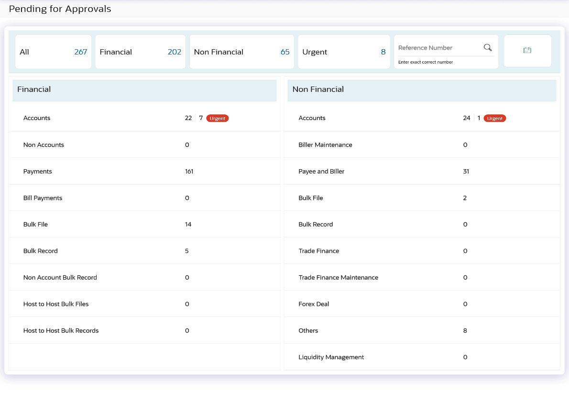Open Financial Accounts count 22
Viewport: 569px width, 401px height.
pos(188,118)
